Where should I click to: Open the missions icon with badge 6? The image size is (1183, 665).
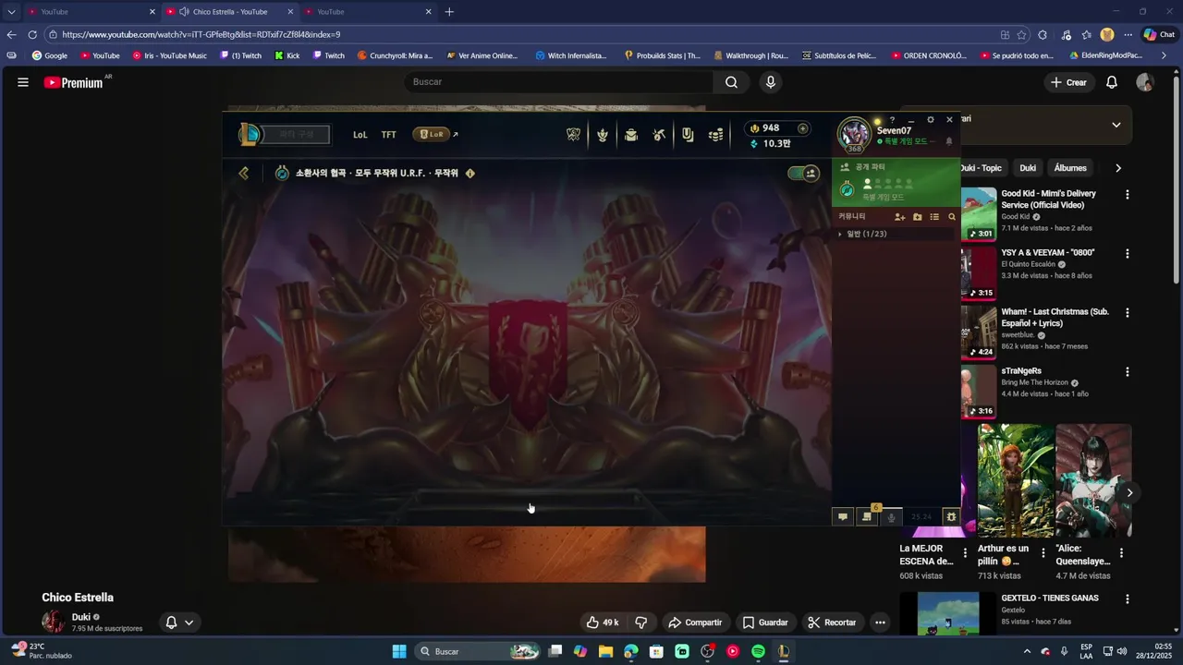tap(868, 515)
